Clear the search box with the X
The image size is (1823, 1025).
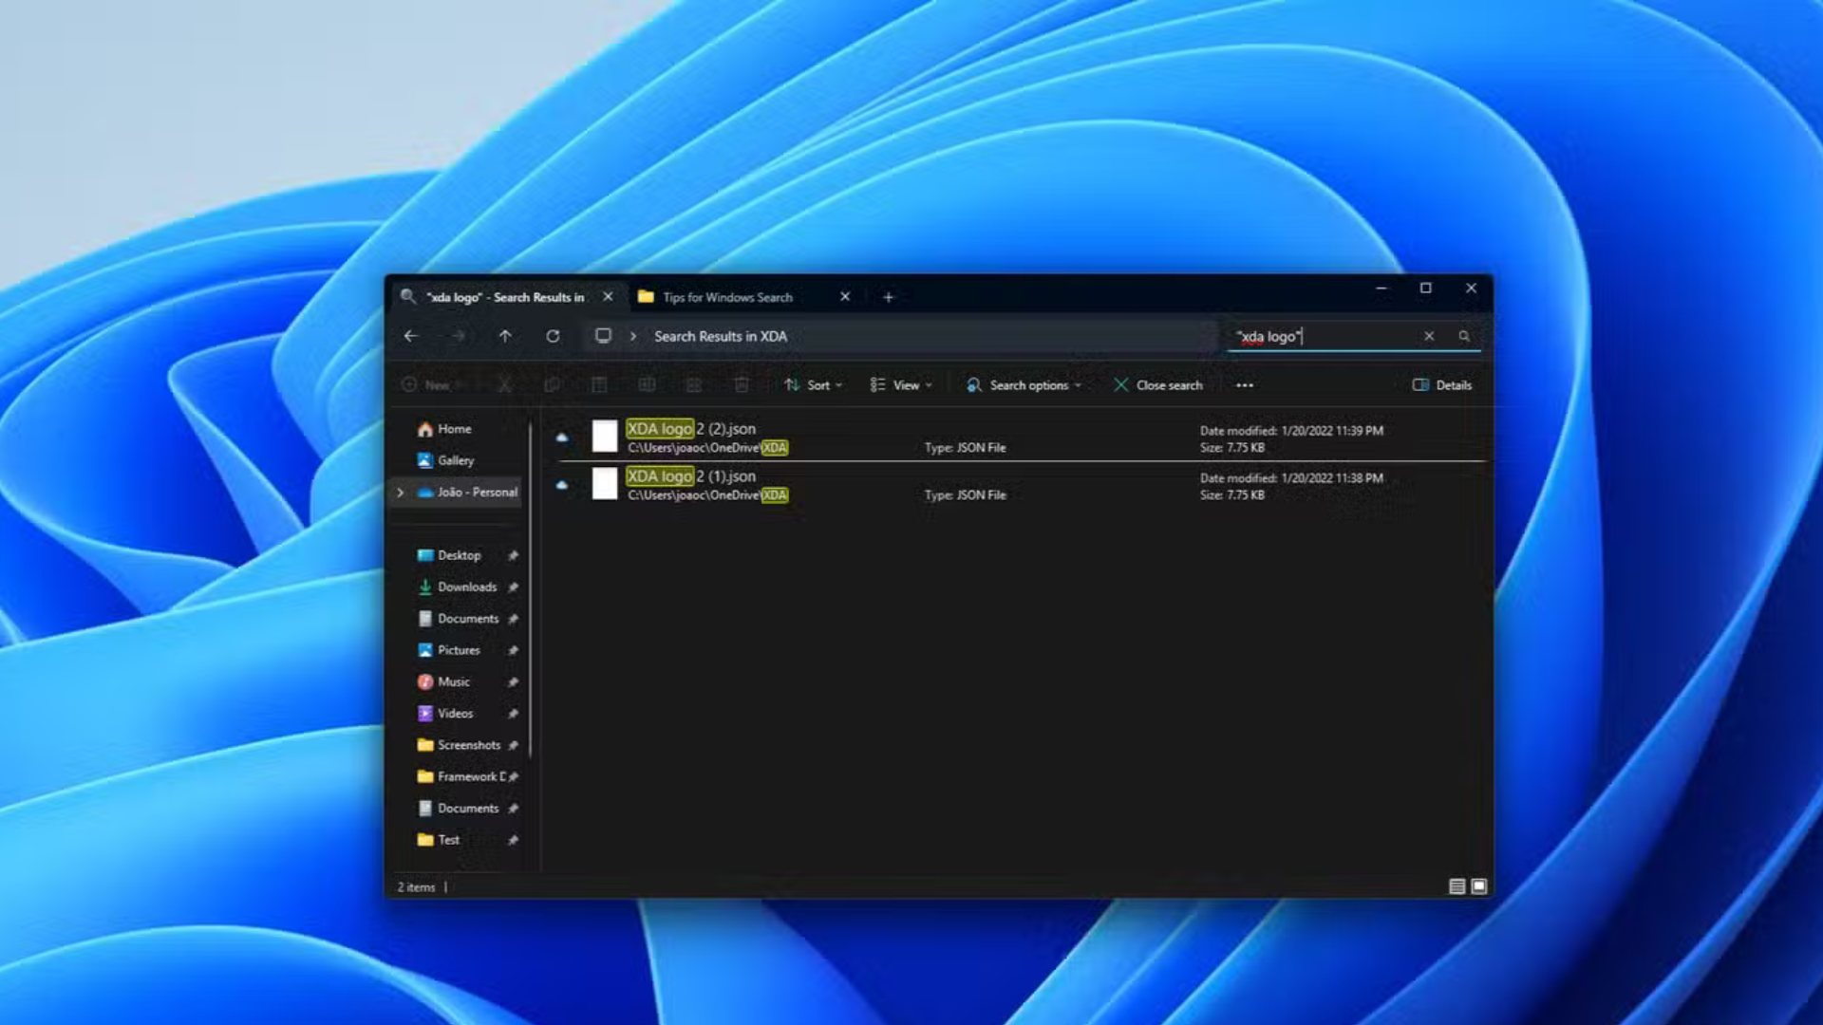pyautogui.click(x=1429, y=336)
